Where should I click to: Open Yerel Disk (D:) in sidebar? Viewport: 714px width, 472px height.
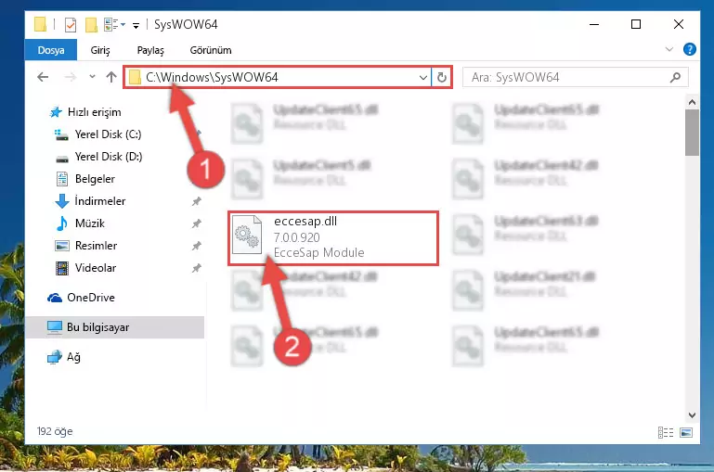98,157
